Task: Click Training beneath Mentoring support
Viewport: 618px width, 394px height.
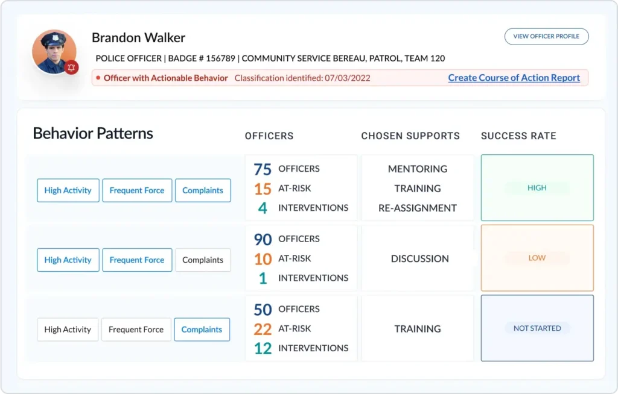Action: pos(418,189)
